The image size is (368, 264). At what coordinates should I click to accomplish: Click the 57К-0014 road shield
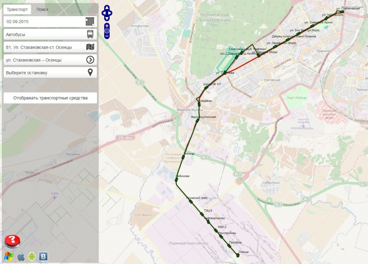pos(125,138)
